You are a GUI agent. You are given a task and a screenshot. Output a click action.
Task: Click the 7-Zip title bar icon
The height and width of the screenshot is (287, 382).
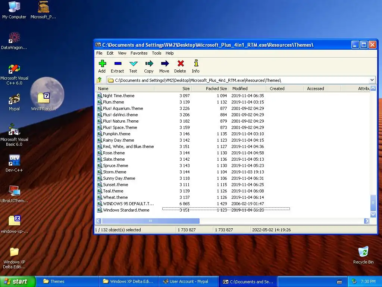coord(98,45)
